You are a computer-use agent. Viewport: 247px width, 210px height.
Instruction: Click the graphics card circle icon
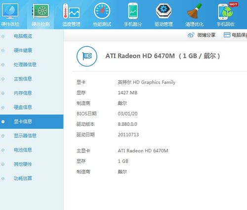point(87,56)
